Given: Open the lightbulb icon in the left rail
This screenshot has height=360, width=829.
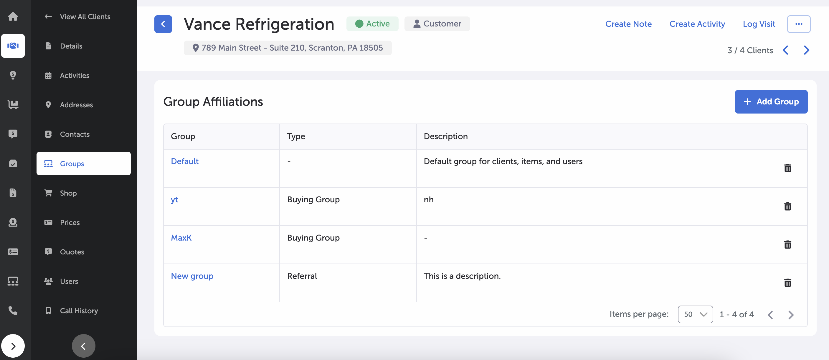Looking at the screenshot, I should click(x=13, y=75).
